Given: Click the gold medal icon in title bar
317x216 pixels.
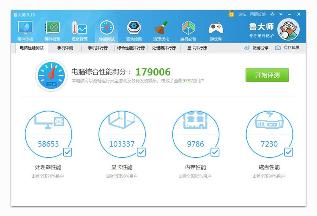Looking at the screenshot, I should point(231,14).
